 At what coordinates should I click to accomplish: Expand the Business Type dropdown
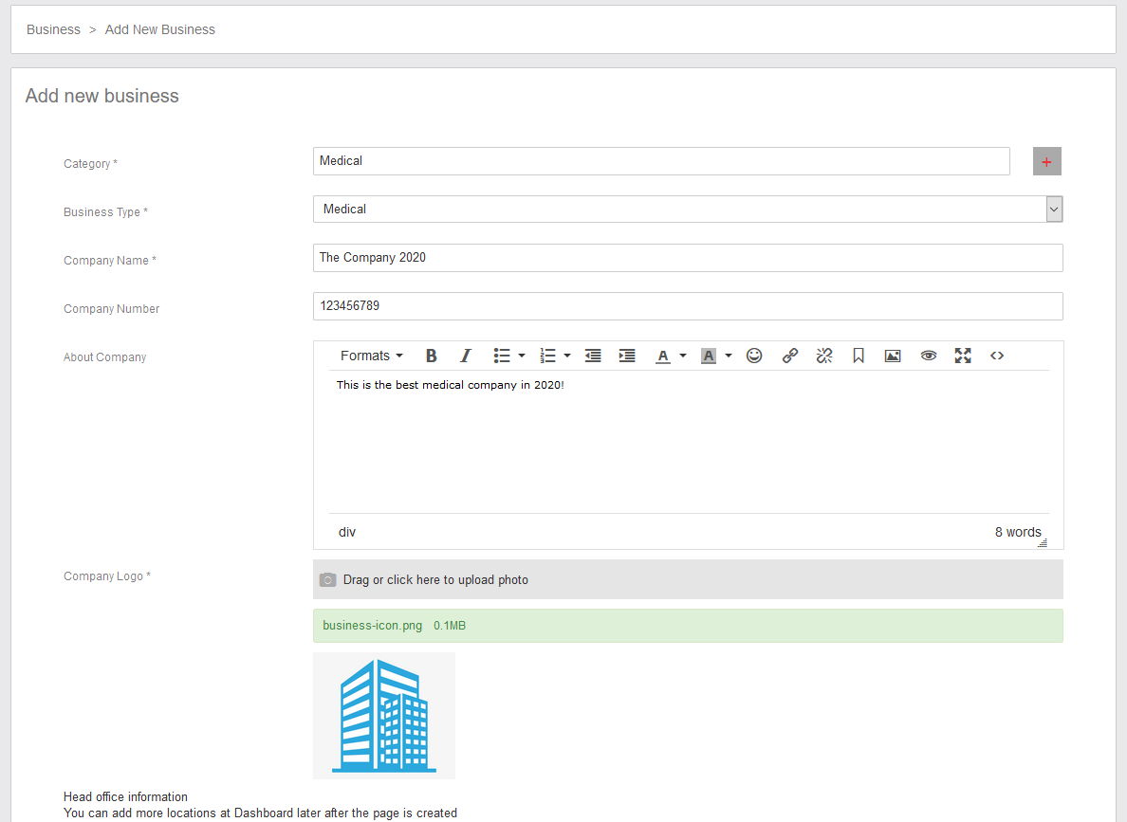1054,210
